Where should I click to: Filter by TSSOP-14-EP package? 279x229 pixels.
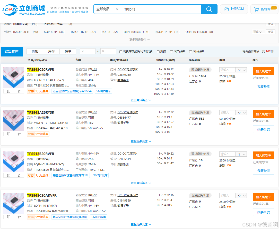point(167,32)
